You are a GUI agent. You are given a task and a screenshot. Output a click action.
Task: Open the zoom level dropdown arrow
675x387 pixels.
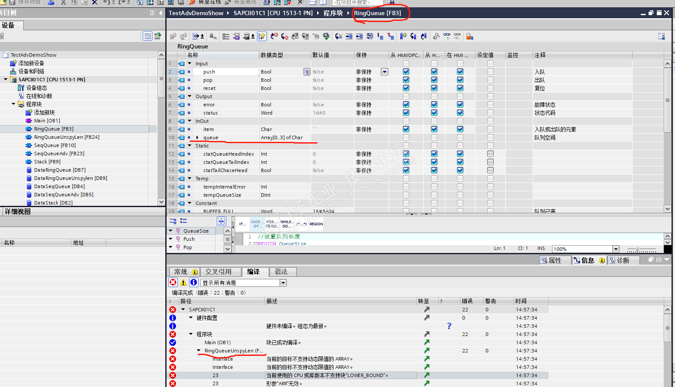[x=616, y=249]
